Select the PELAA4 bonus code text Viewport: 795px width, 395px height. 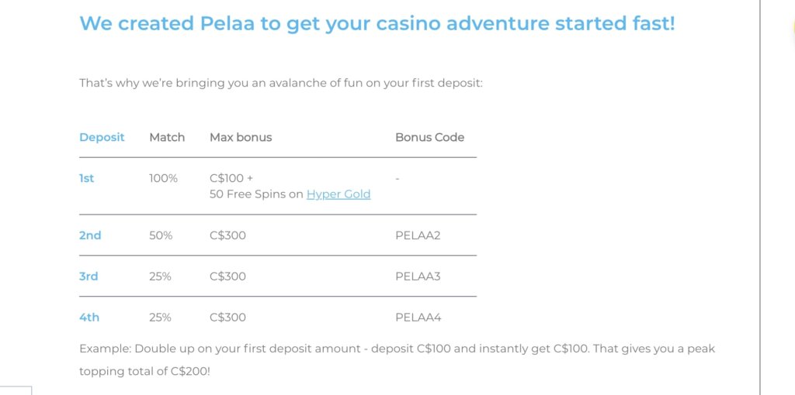(x=418, y=318)
